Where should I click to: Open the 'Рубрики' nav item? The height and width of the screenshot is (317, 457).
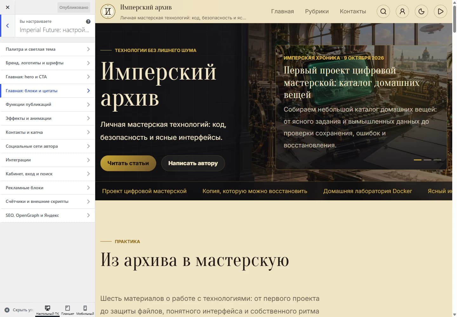click(x=317, y=11)
